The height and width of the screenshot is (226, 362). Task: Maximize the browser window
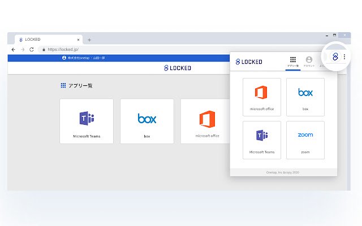tap(334, 35)
